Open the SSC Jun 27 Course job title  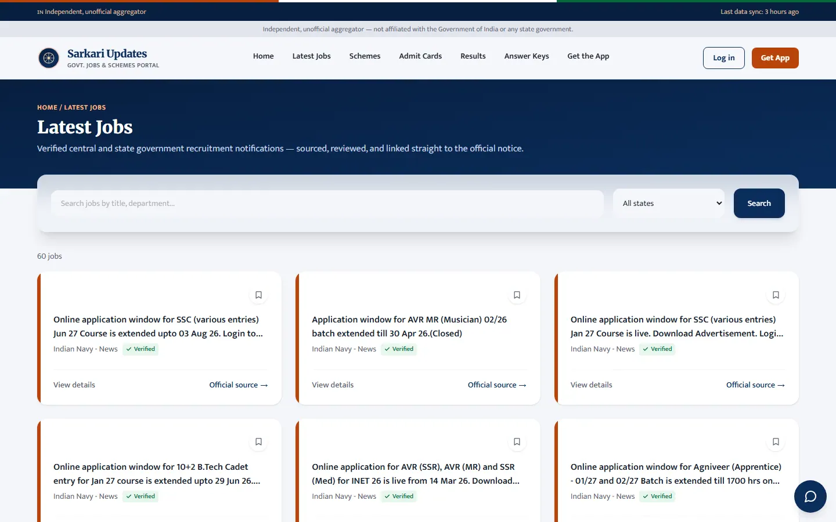(158, 327)
